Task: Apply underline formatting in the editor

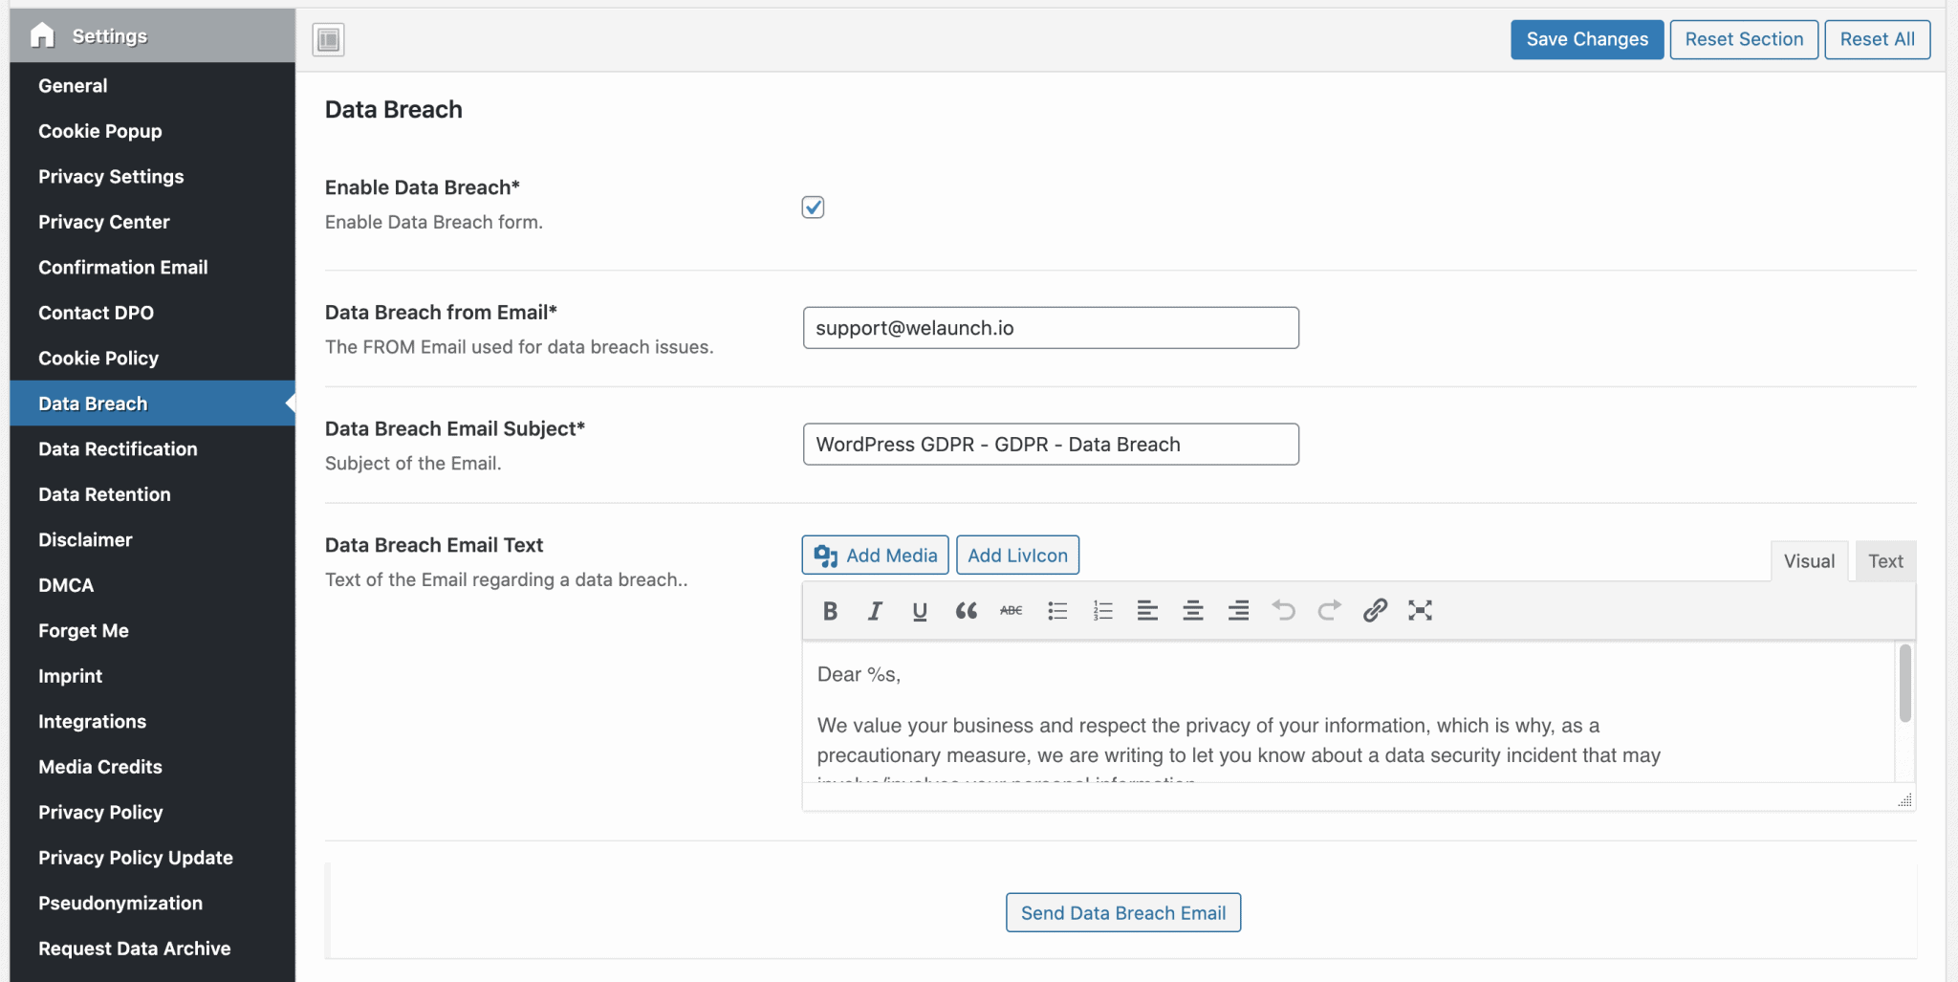Action: point(919,610)
